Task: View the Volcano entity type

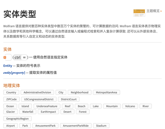Action: click(x=130, y=106)
